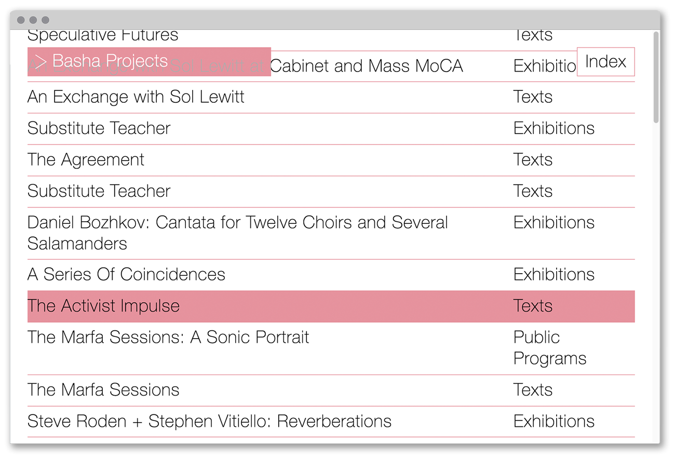Click Exhibitions label beside A Series Of Coincidences
The height and width of the screenshot is (457, 675).
(x=553, y=274)
